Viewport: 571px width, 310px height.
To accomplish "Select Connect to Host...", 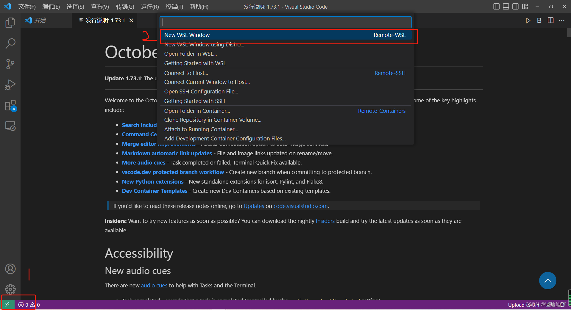I will tap(285, 73).
